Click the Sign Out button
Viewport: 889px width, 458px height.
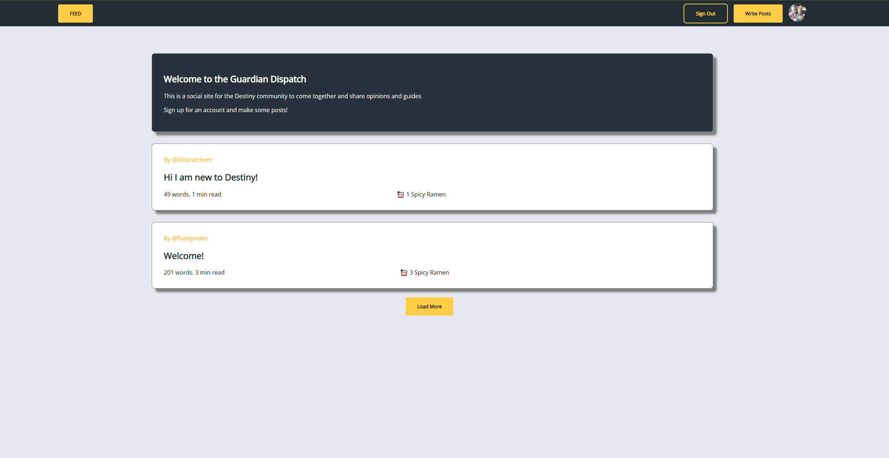point(705,14)
